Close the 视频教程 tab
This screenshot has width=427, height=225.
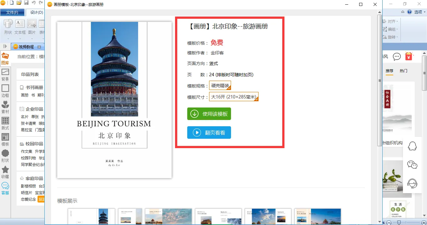coord(39,47)
